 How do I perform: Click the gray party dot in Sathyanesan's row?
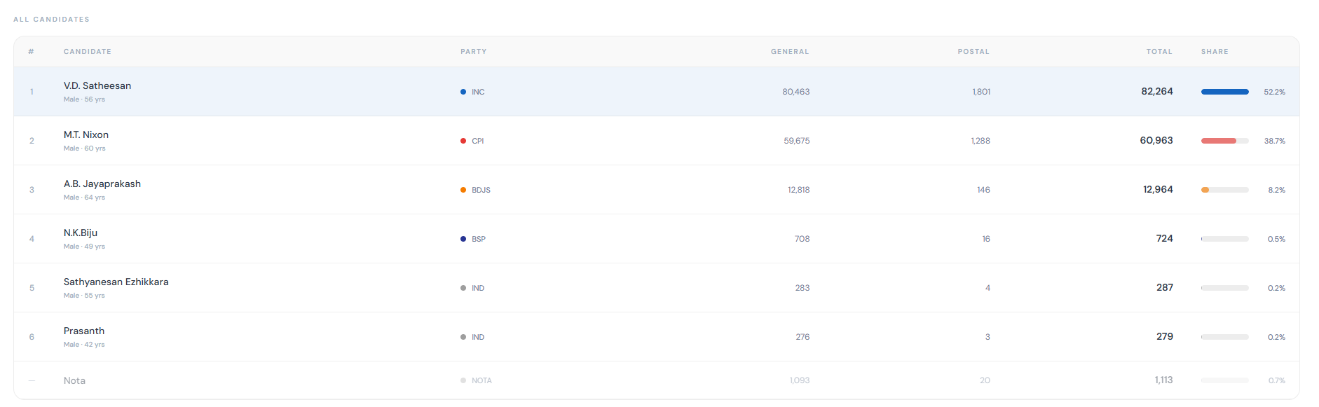463,288
